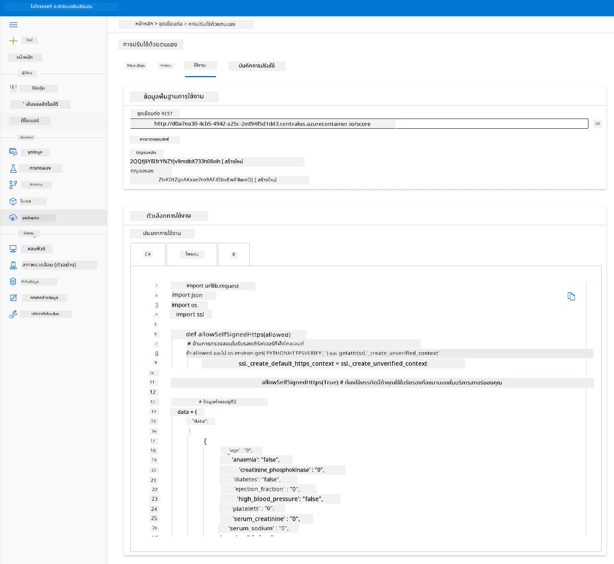Open the Compute monitor icon
The image size is (614, 564).
click(x=13, y=248)
